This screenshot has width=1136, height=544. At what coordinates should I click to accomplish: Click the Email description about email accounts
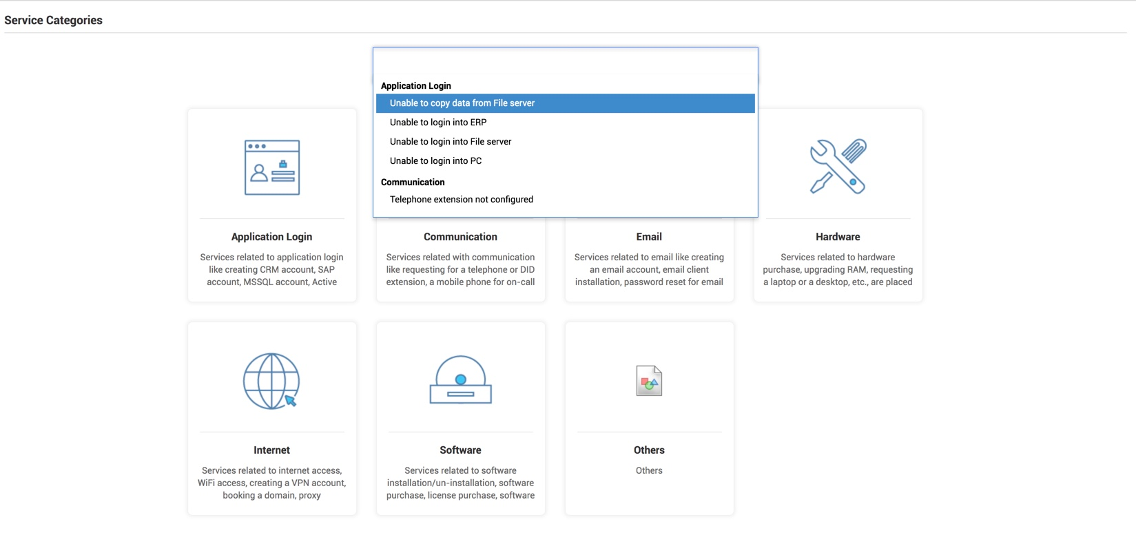click(649, 270)
